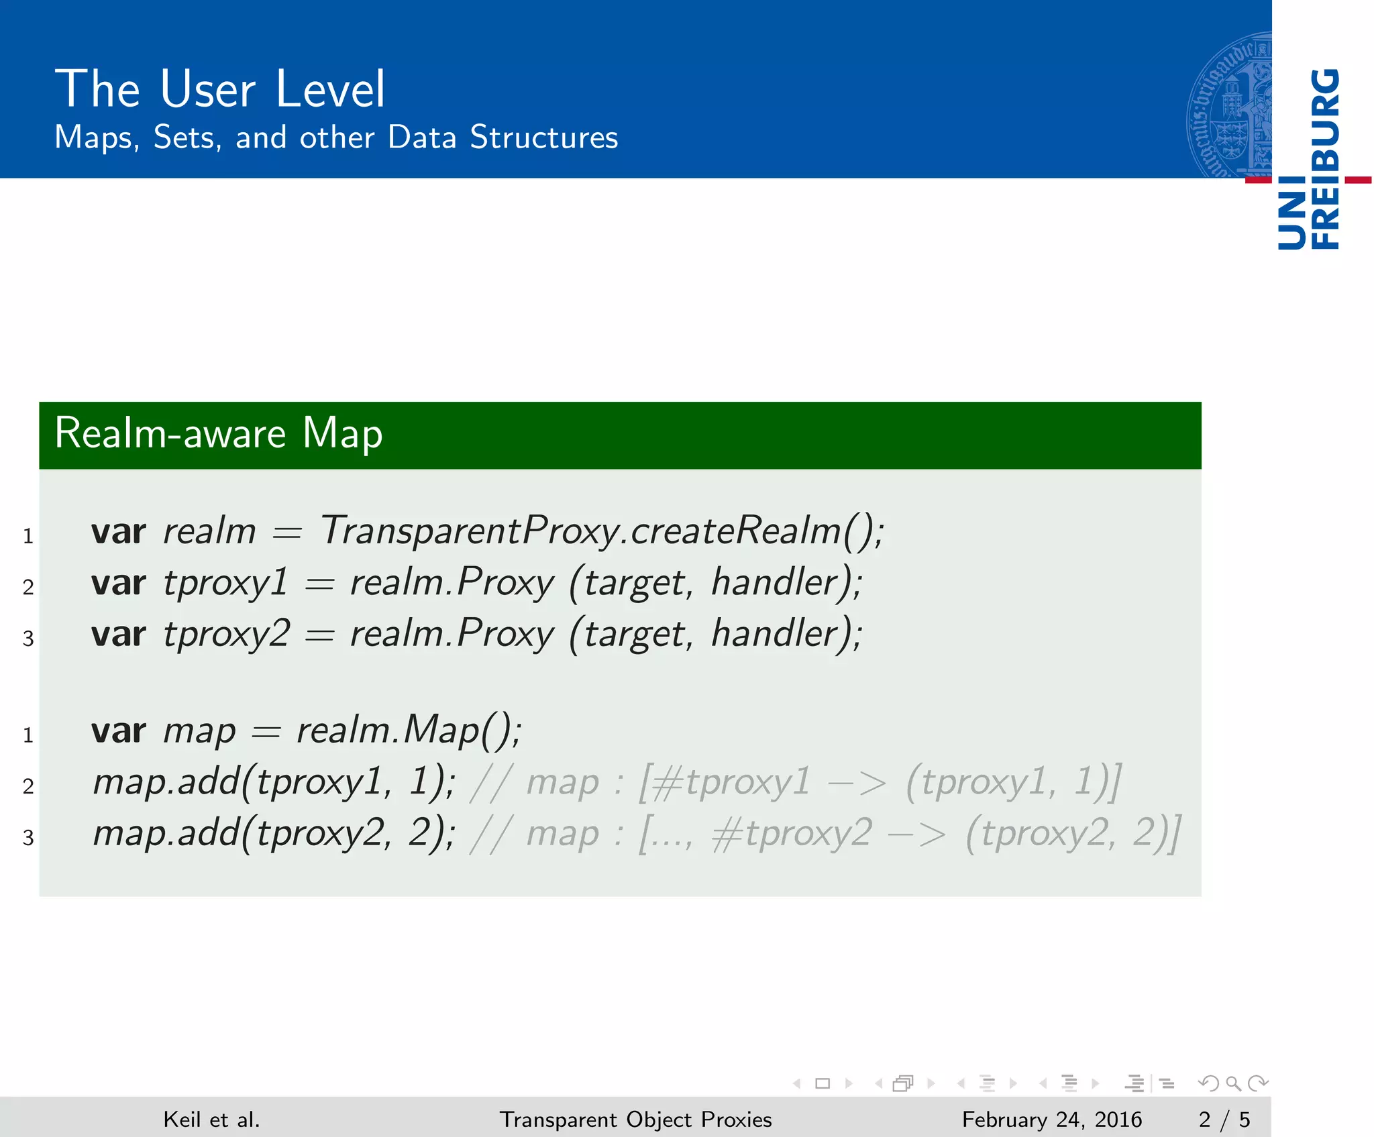The height and width of the screenshot is (1137, 1374).
Task: Click the 'realm.Map();' code text
Action: click(409, 730)
